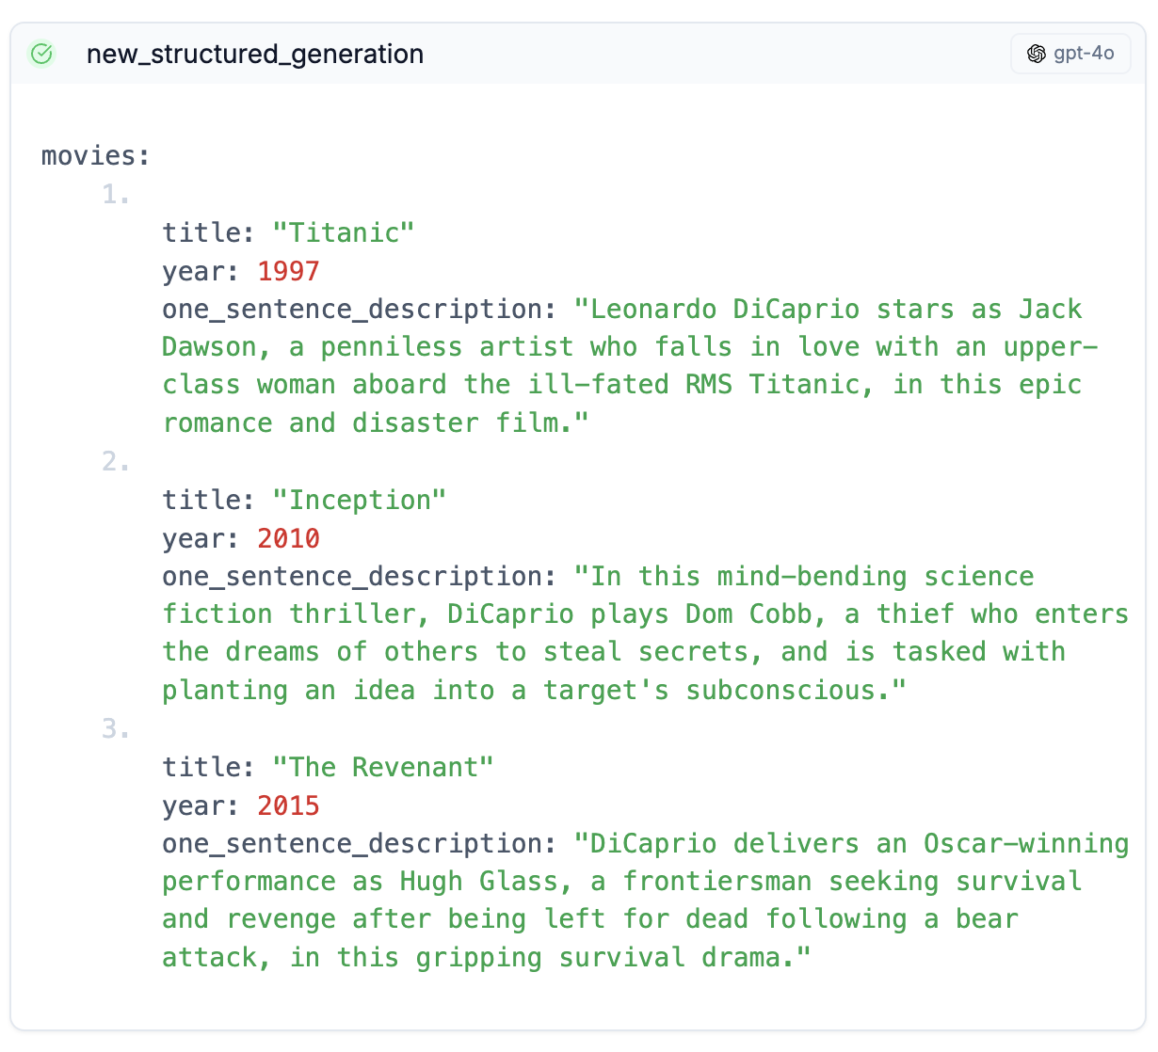Click the description beginning "In this mind-bending"

646,633
